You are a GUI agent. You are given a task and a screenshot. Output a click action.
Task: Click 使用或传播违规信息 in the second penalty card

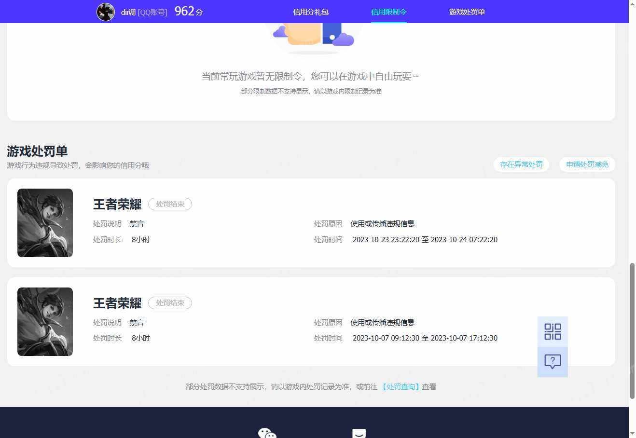pos(383,323)
